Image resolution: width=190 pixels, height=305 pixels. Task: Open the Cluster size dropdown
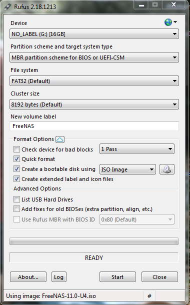pos(94,104)
